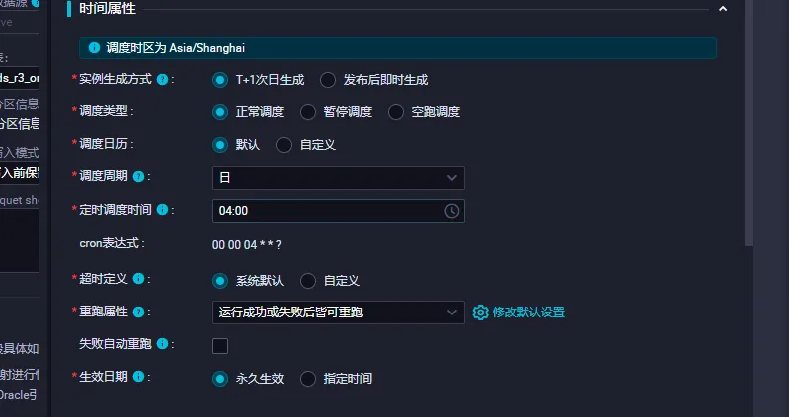The width and height of the screenshot is (789, 417).
Task: Click gear icon for 修改默认设置
Action: click(480, 313)
